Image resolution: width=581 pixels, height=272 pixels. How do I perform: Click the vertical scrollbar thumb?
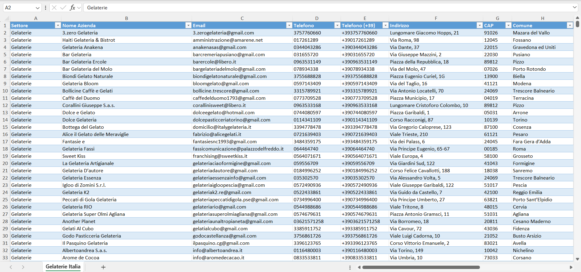click(577, 24)
